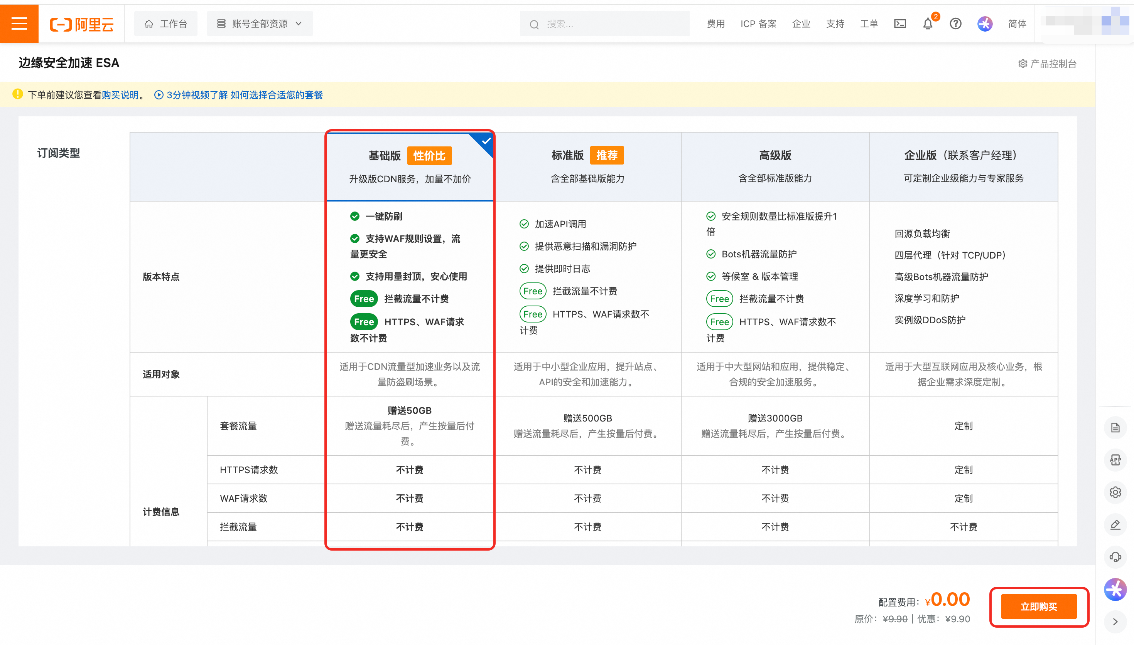Expand the 账号全部资源 dropdown
1134x645 pixels.
click(259, 24)
